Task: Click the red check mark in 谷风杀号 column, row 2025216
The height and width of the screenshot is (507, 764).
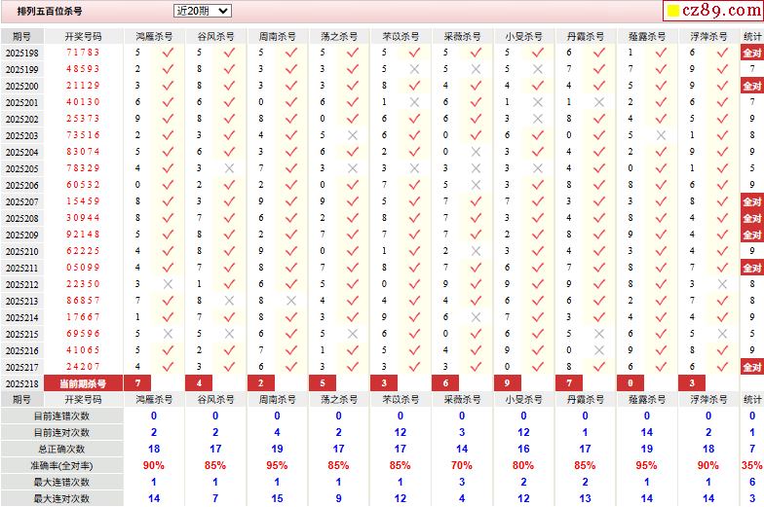Action: click(229, 350)
